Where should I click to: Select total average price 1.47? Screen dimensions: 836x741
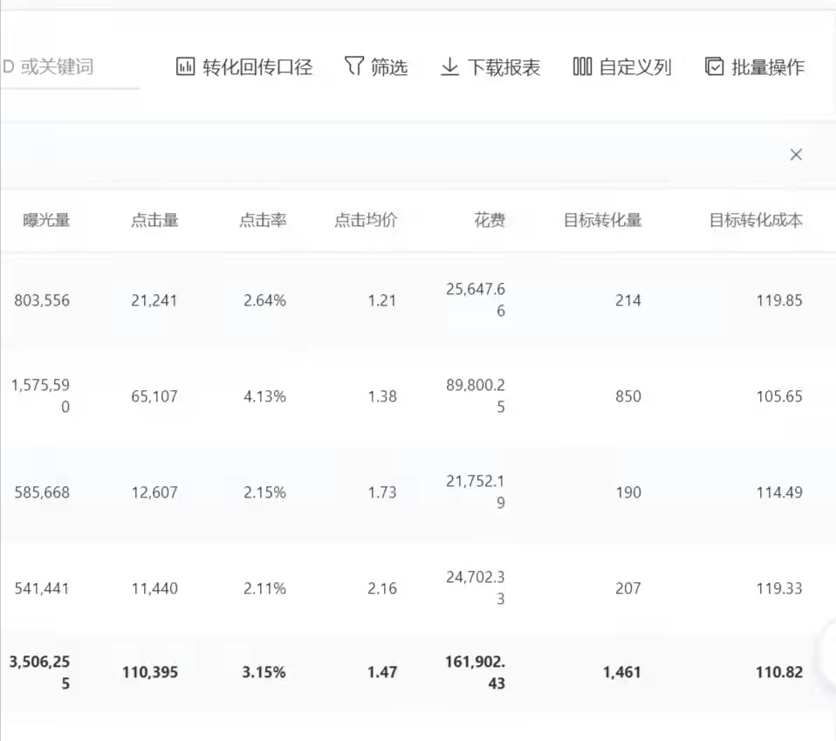[382, 673]
